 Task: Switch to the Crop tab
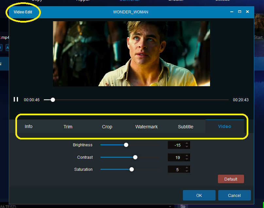[107, 126]
